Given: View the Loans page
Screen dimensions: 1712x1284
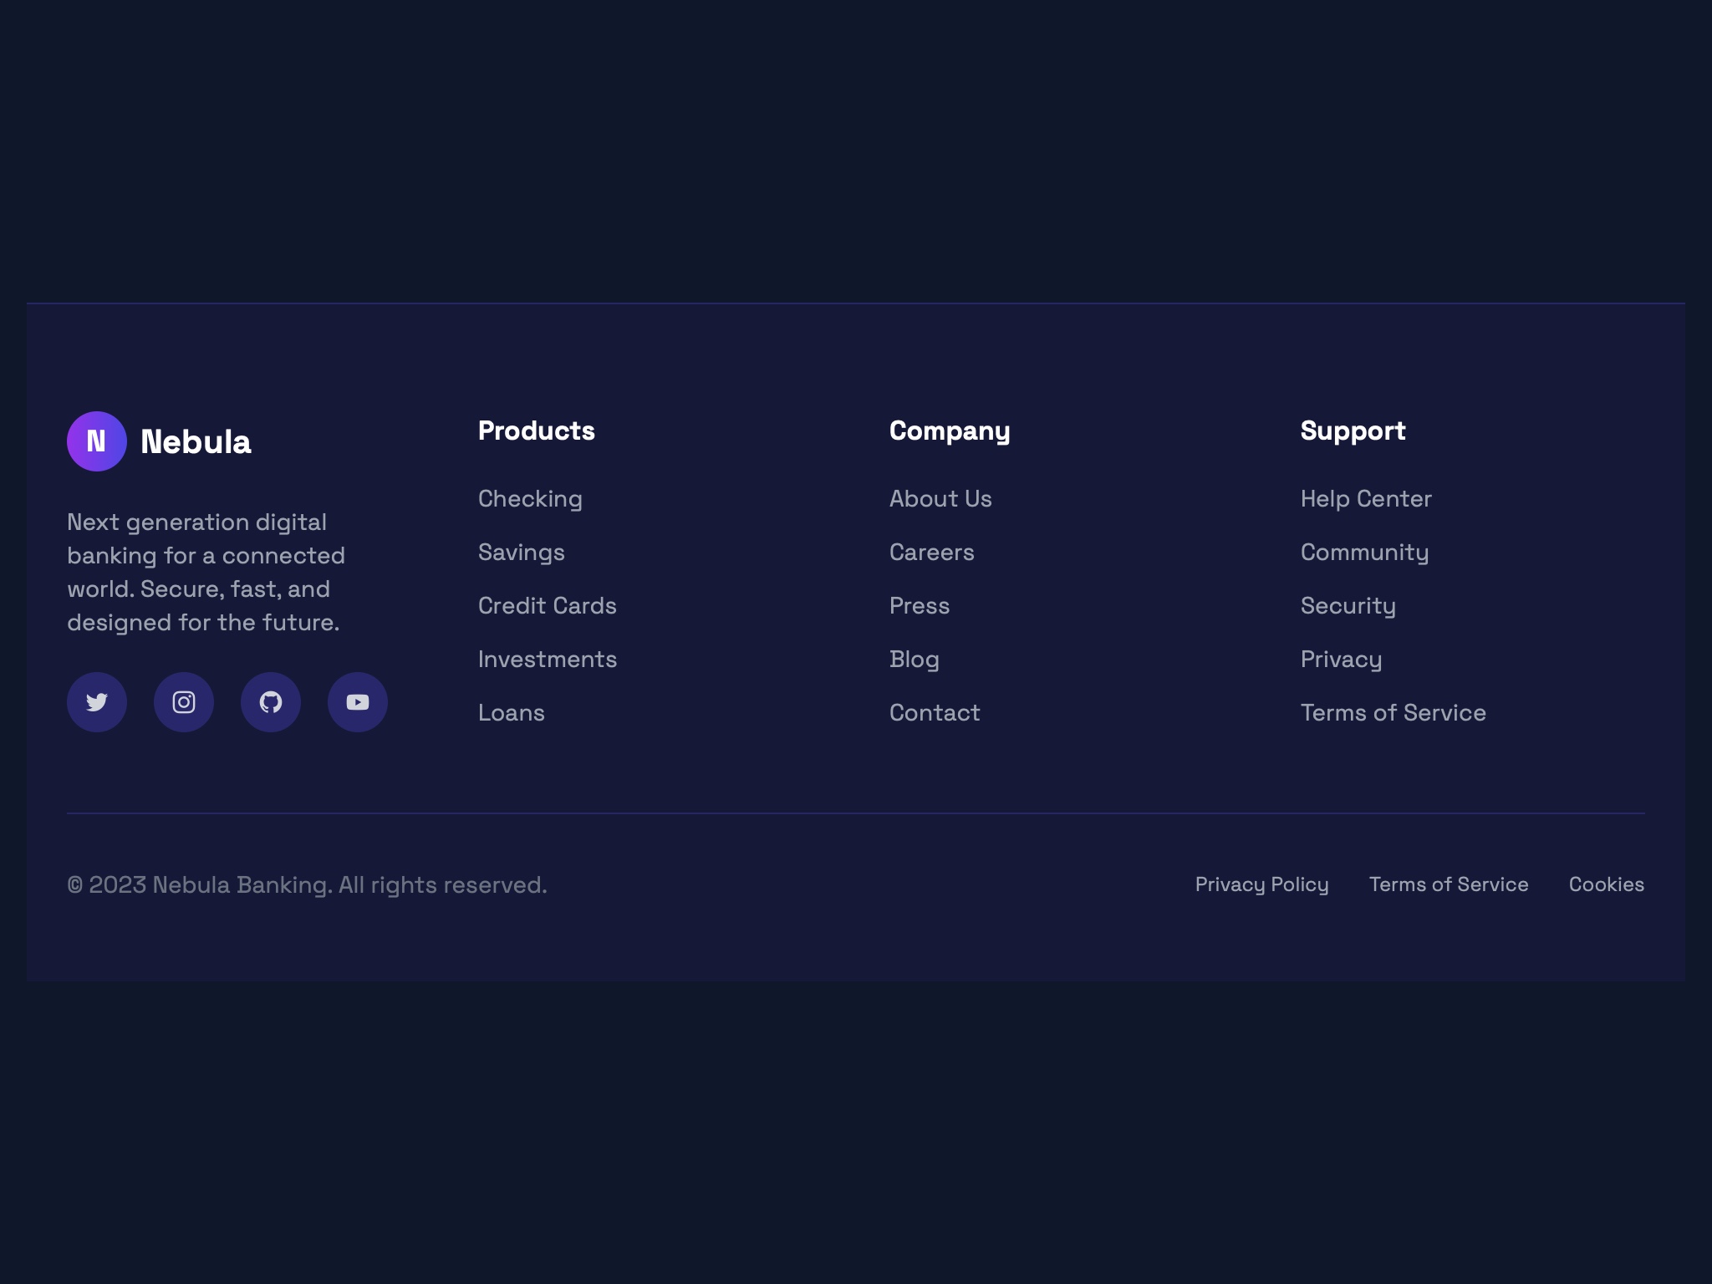Looking at the screenshot, I should pyautogui.click(x=511, y=712).
